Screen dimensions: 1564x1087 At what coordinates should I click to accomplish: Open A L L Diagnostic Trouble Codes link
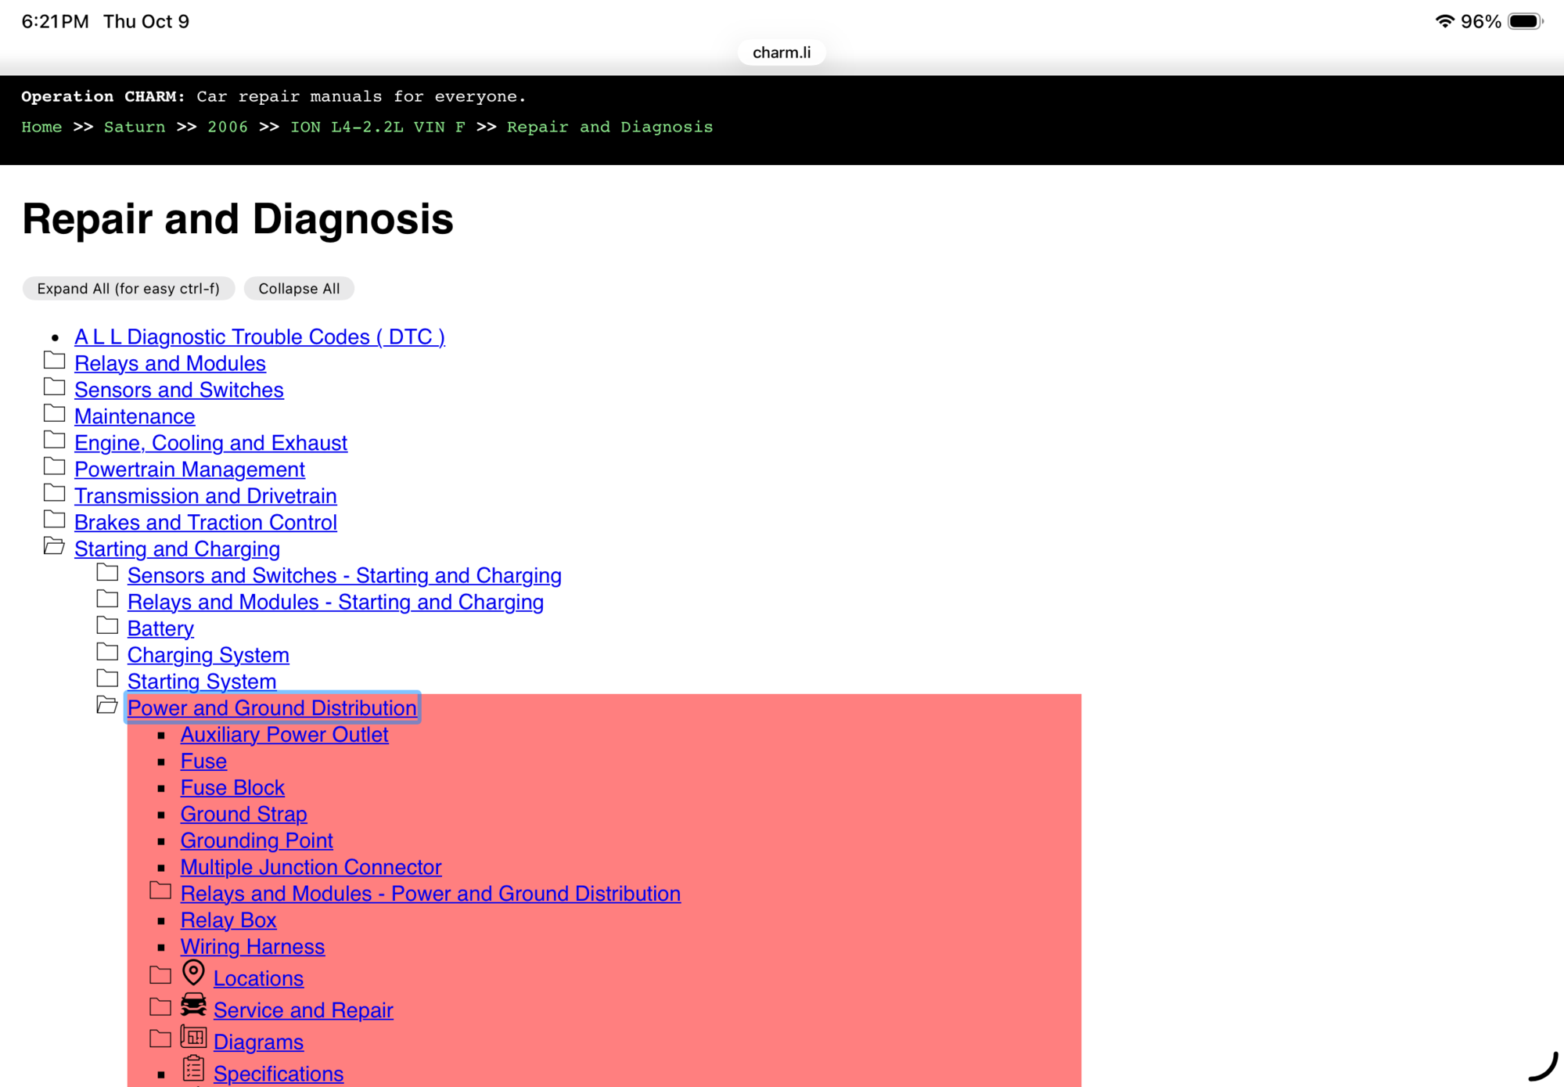click(x=259, y=337)
